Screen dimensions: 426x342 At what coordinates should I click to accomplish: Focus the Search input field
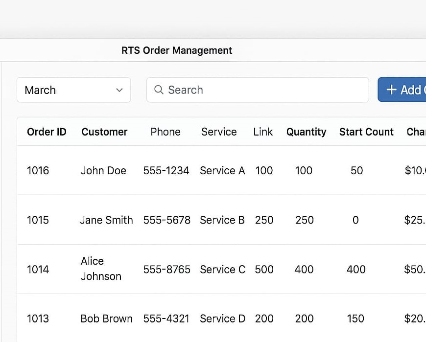coord(264,90)
